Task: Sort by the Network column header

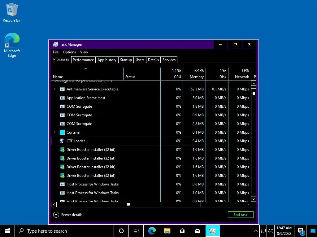Action: coord(240,74)
